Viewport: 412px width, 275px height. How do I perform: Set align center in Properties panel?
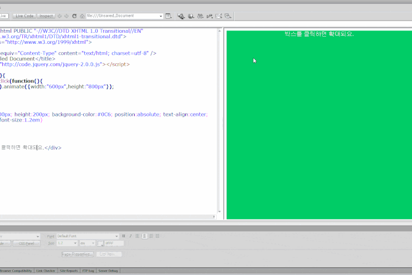144,236
